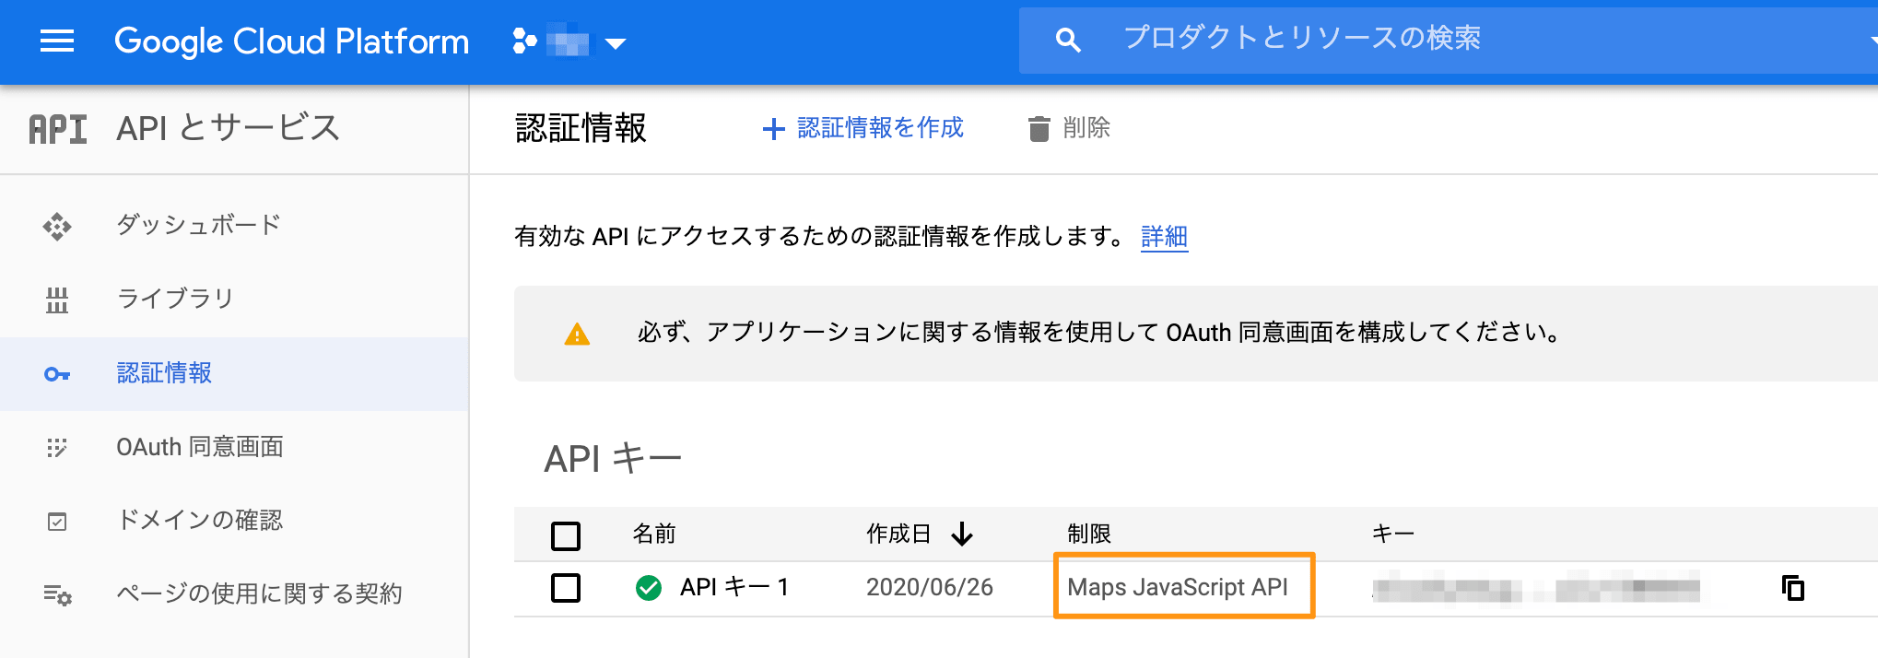The width and height of the screenshot is (1878, 658).
Task: Click the ページの使用に関する契約 settings-list icon
Action: pos(57,595)
